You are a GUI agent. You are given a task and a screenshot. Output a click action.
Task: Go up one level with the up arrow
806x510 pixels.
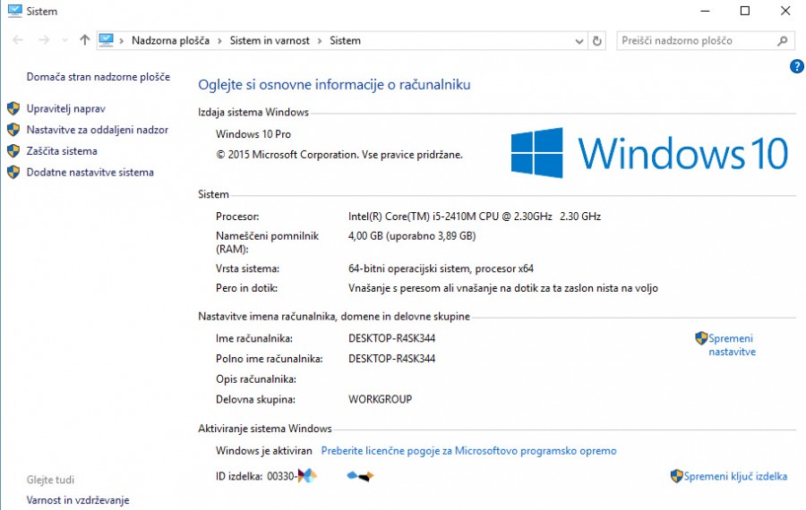pos(85,40)
